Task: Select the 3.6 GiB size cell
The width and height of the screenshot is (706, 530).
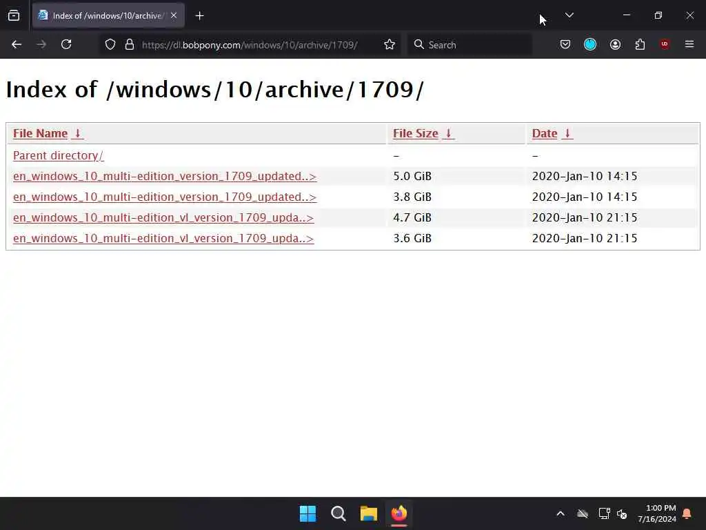Action: (412, 238)
